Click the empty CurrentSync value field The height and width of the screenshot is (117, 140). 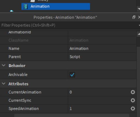coord(99,100)
